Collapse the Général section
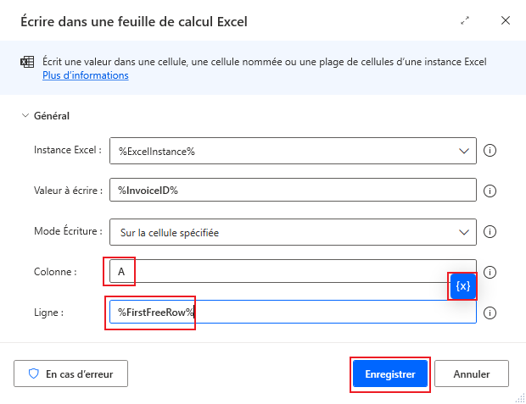Viewport: 526px width, 404px height. pyautogui.click(x=25, y=116)
